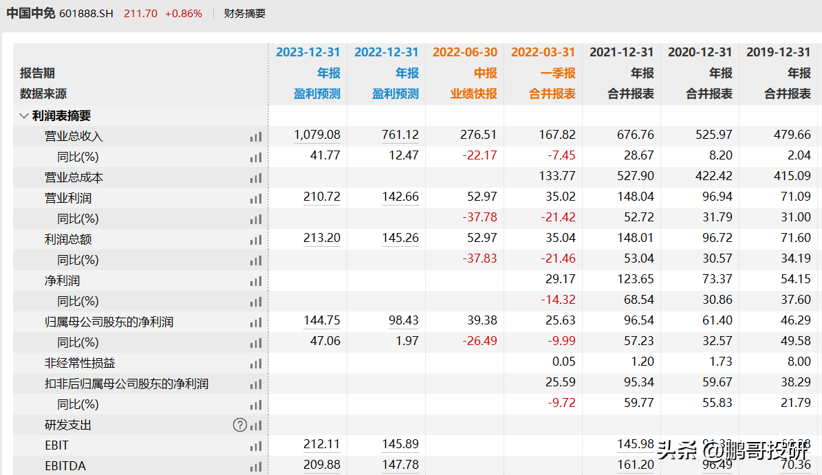Select the 2020-12-31 column header
The height and width of the screenshot is (475, 822).
tap(700, 52)
